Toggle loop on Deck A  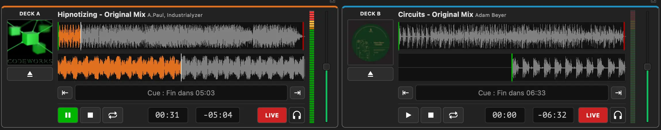(x=113, y=115)
